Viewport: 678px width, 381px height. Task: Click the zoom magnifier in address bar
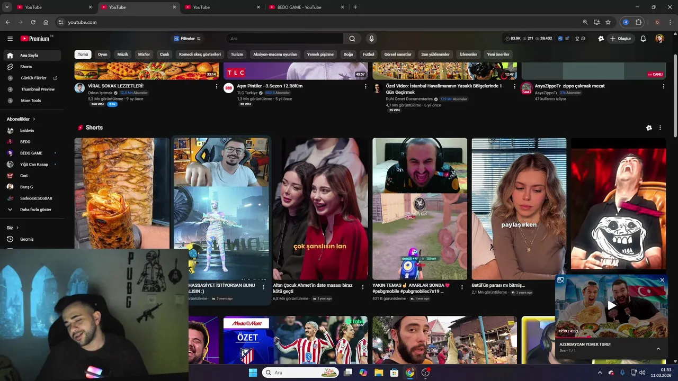click(x=585, y=22)
